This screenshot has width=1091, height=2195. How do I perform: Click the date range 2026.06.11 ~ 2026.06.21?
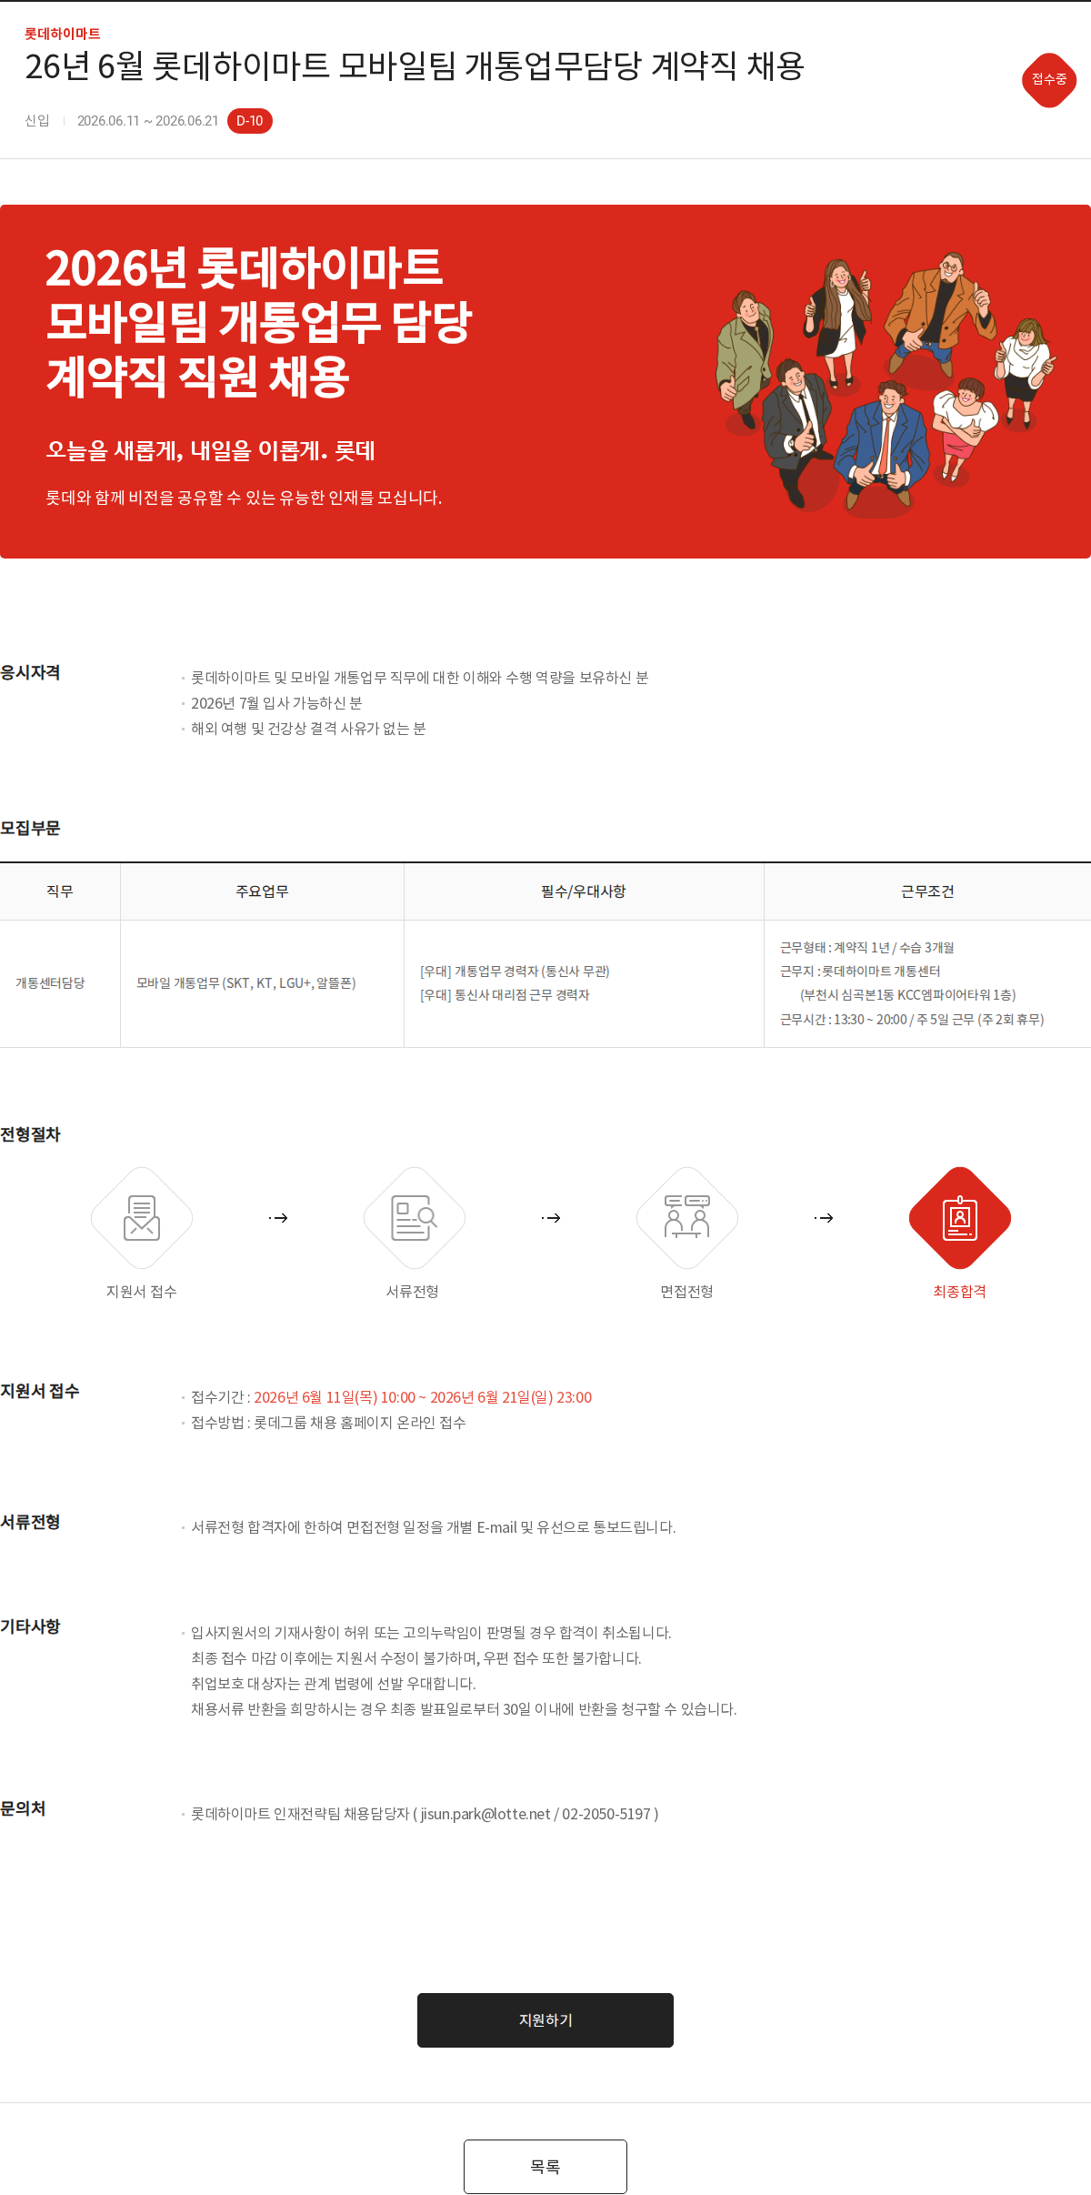[x=147, y=121]
